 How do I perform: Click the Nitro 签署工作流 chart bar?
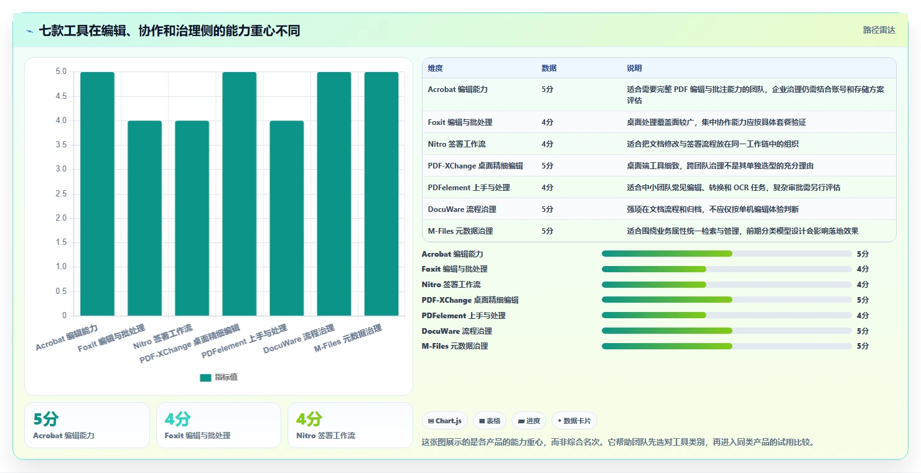point(192,218)
